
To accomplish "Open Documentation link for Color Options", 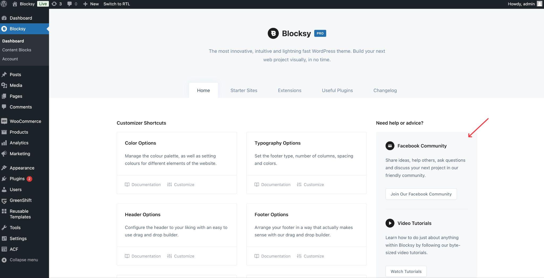I will click(143, 185).
